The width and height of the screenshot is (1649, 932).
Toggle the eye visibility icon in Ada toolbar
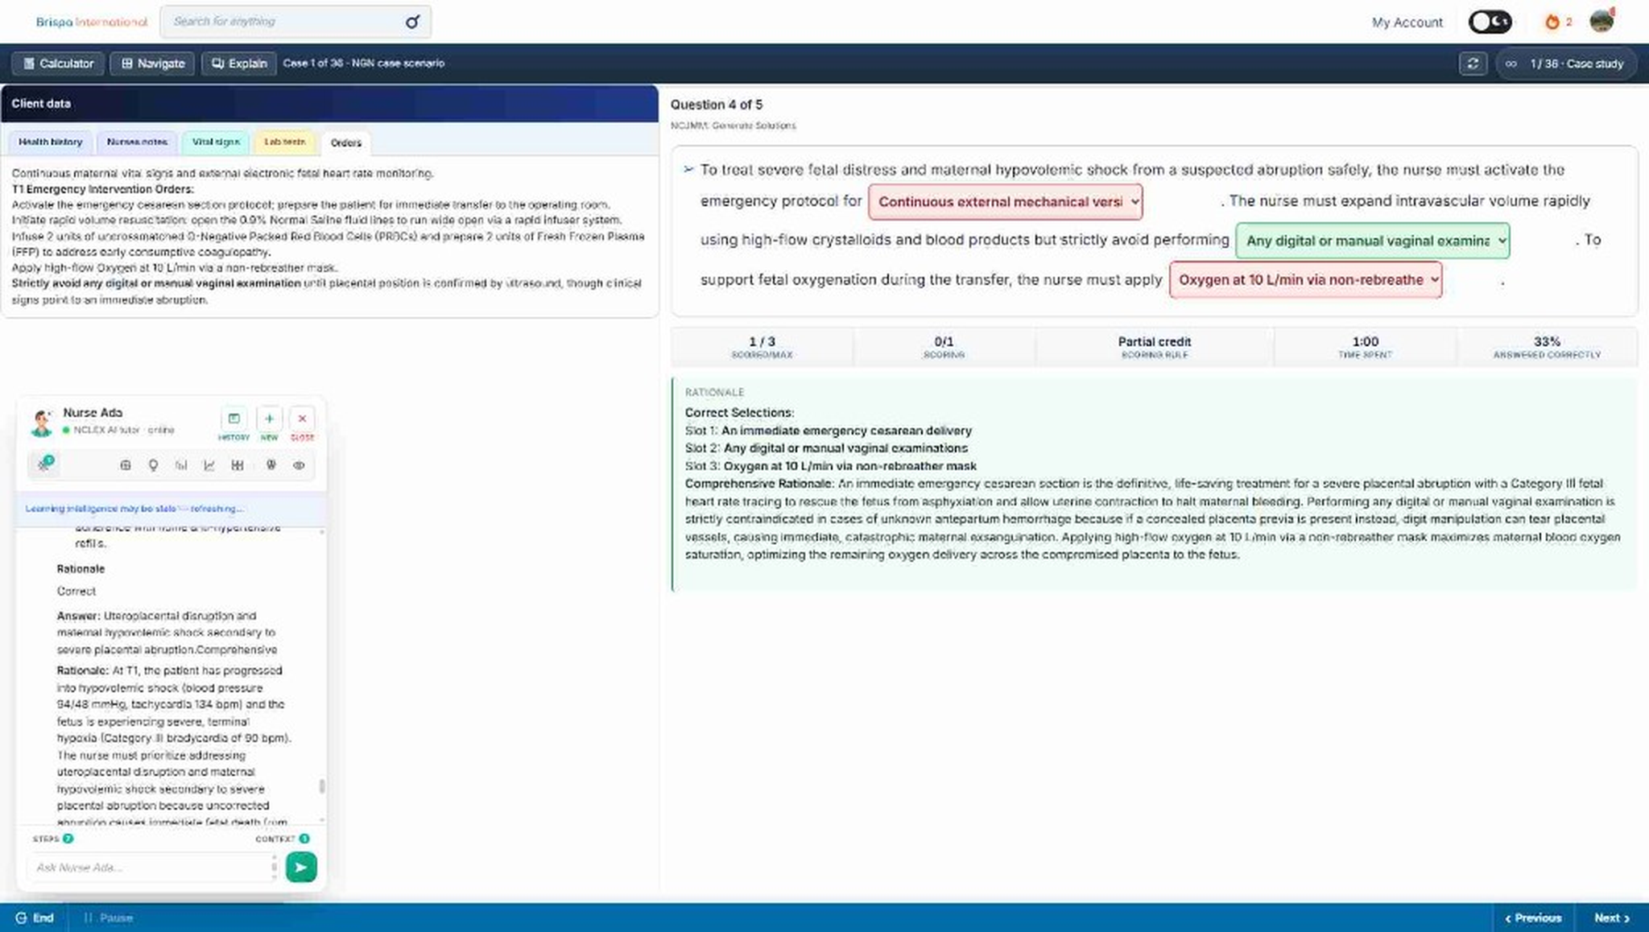(x=299, y=465)
